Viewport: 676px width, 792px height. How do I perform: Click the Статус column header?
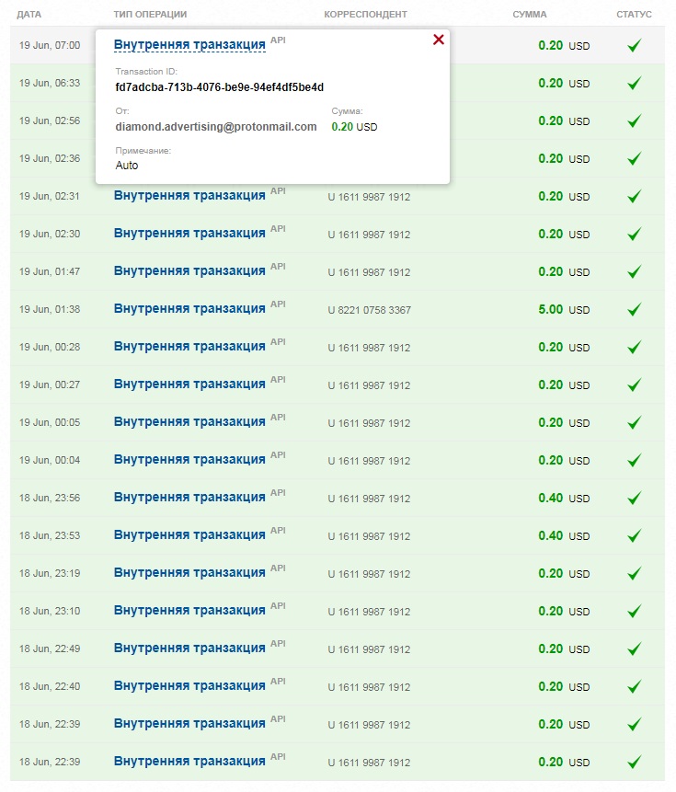tap(634, 15)
